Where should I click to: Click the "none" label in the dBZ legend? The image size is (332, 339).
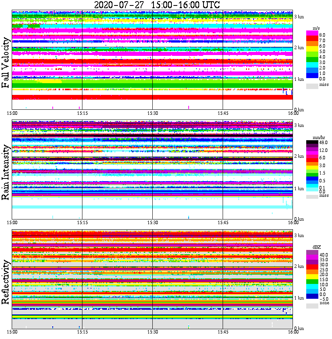pos(324,303)
